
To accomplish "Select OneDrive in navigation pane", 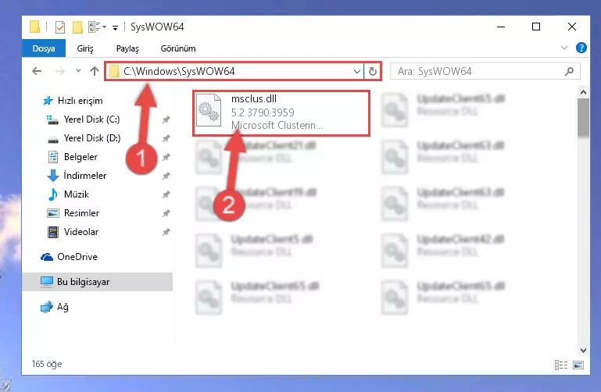I will 69,257.
